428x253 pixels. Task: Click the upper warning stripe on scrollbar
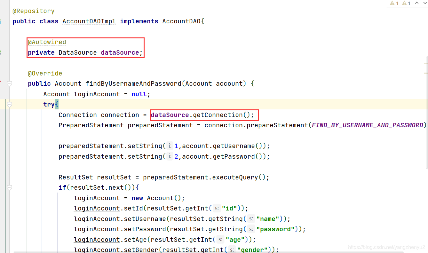tap(426, 64)
